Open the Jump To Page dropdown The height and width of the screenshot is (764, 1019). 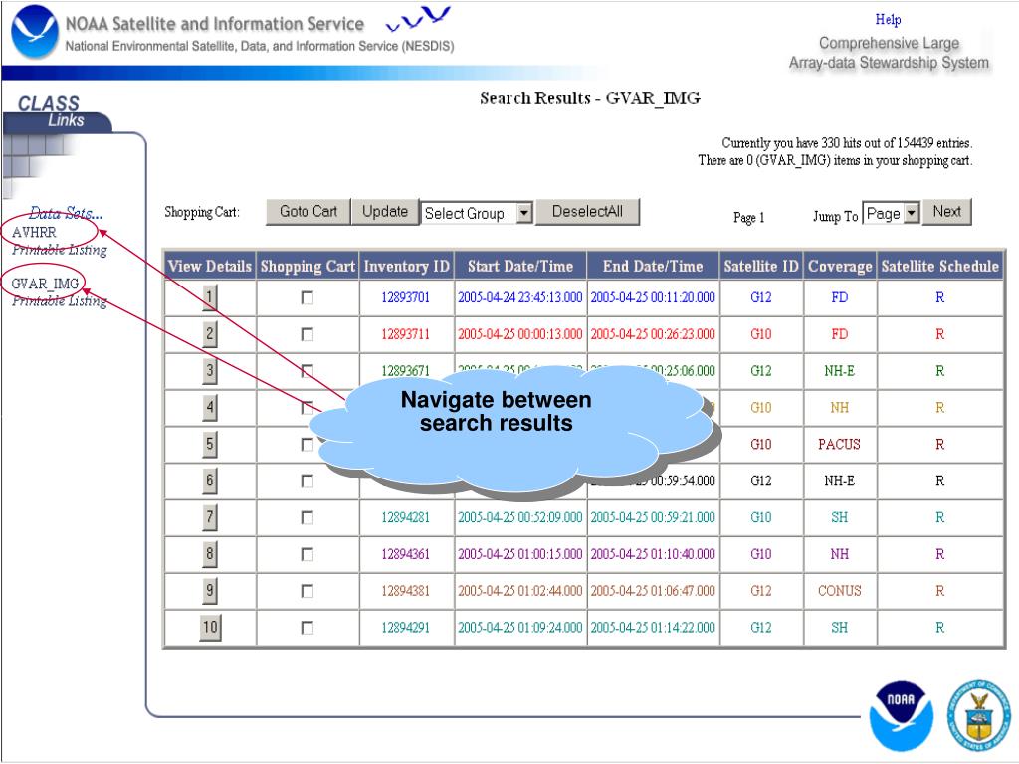coord(891,213)
